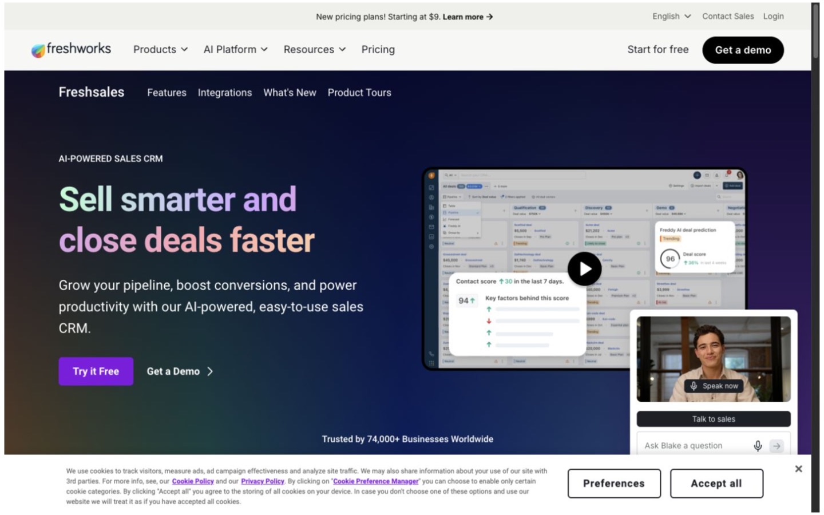View Product Tours

(359, 93)
